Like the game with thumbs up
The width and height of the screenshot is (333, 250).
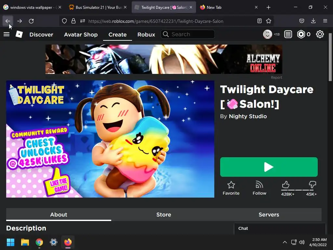pyautogui.click(x=286, y=185)
